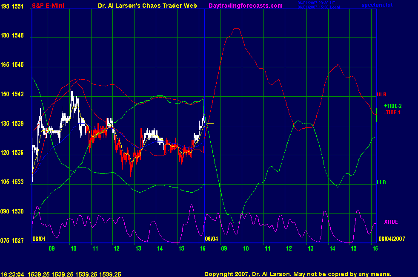Select the '180 1548' price axis label

coord(12,35)
